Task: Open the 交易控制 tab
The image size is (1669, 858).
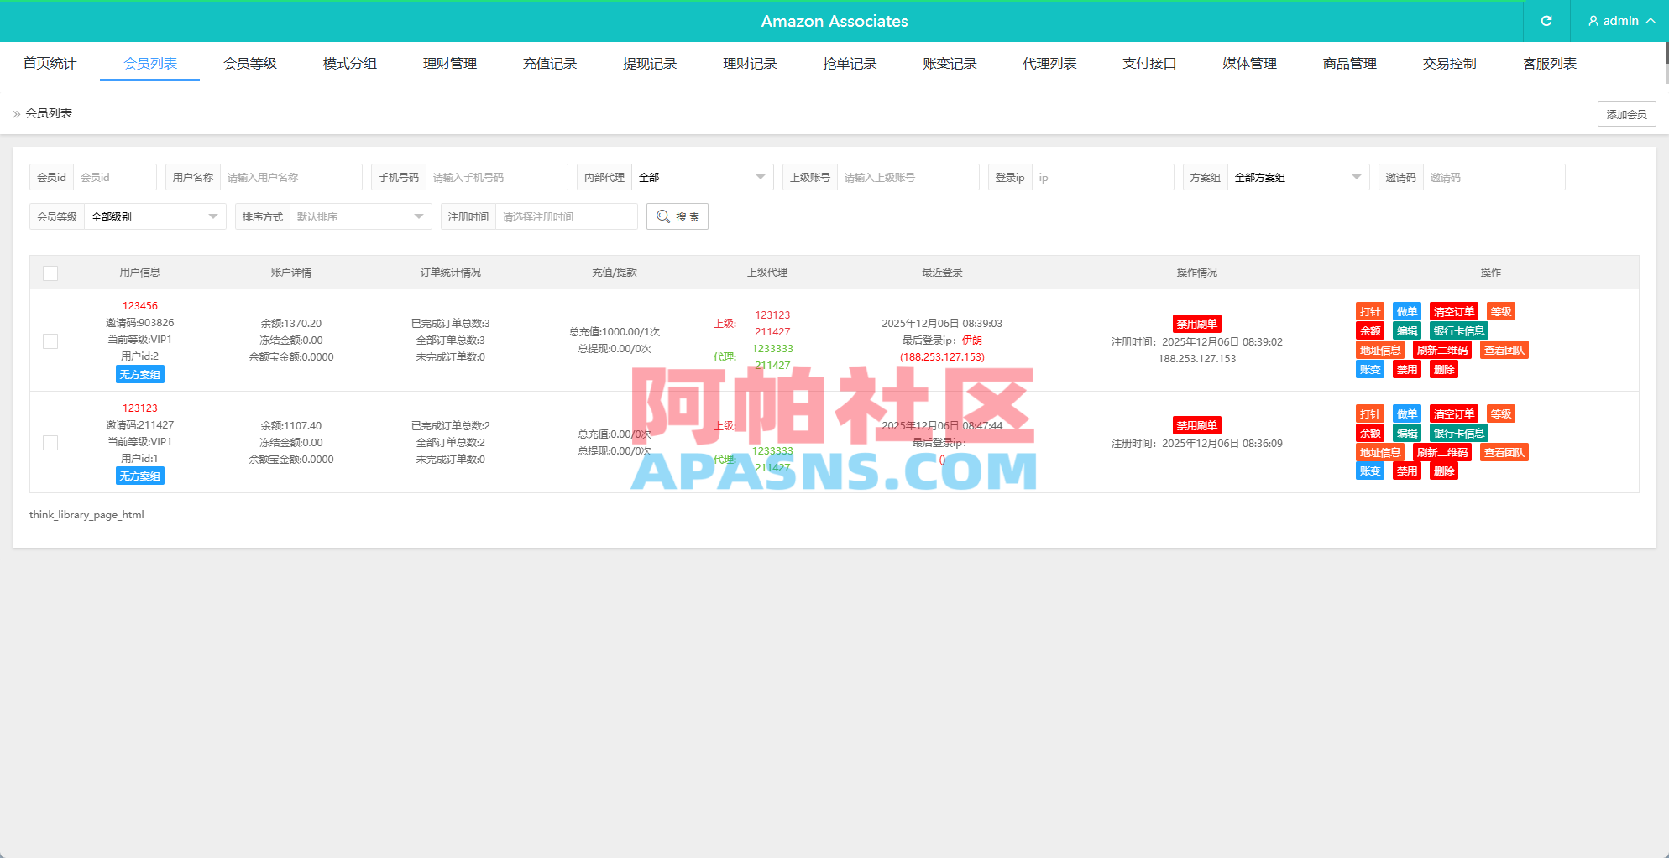Action: click(1450, 63)
